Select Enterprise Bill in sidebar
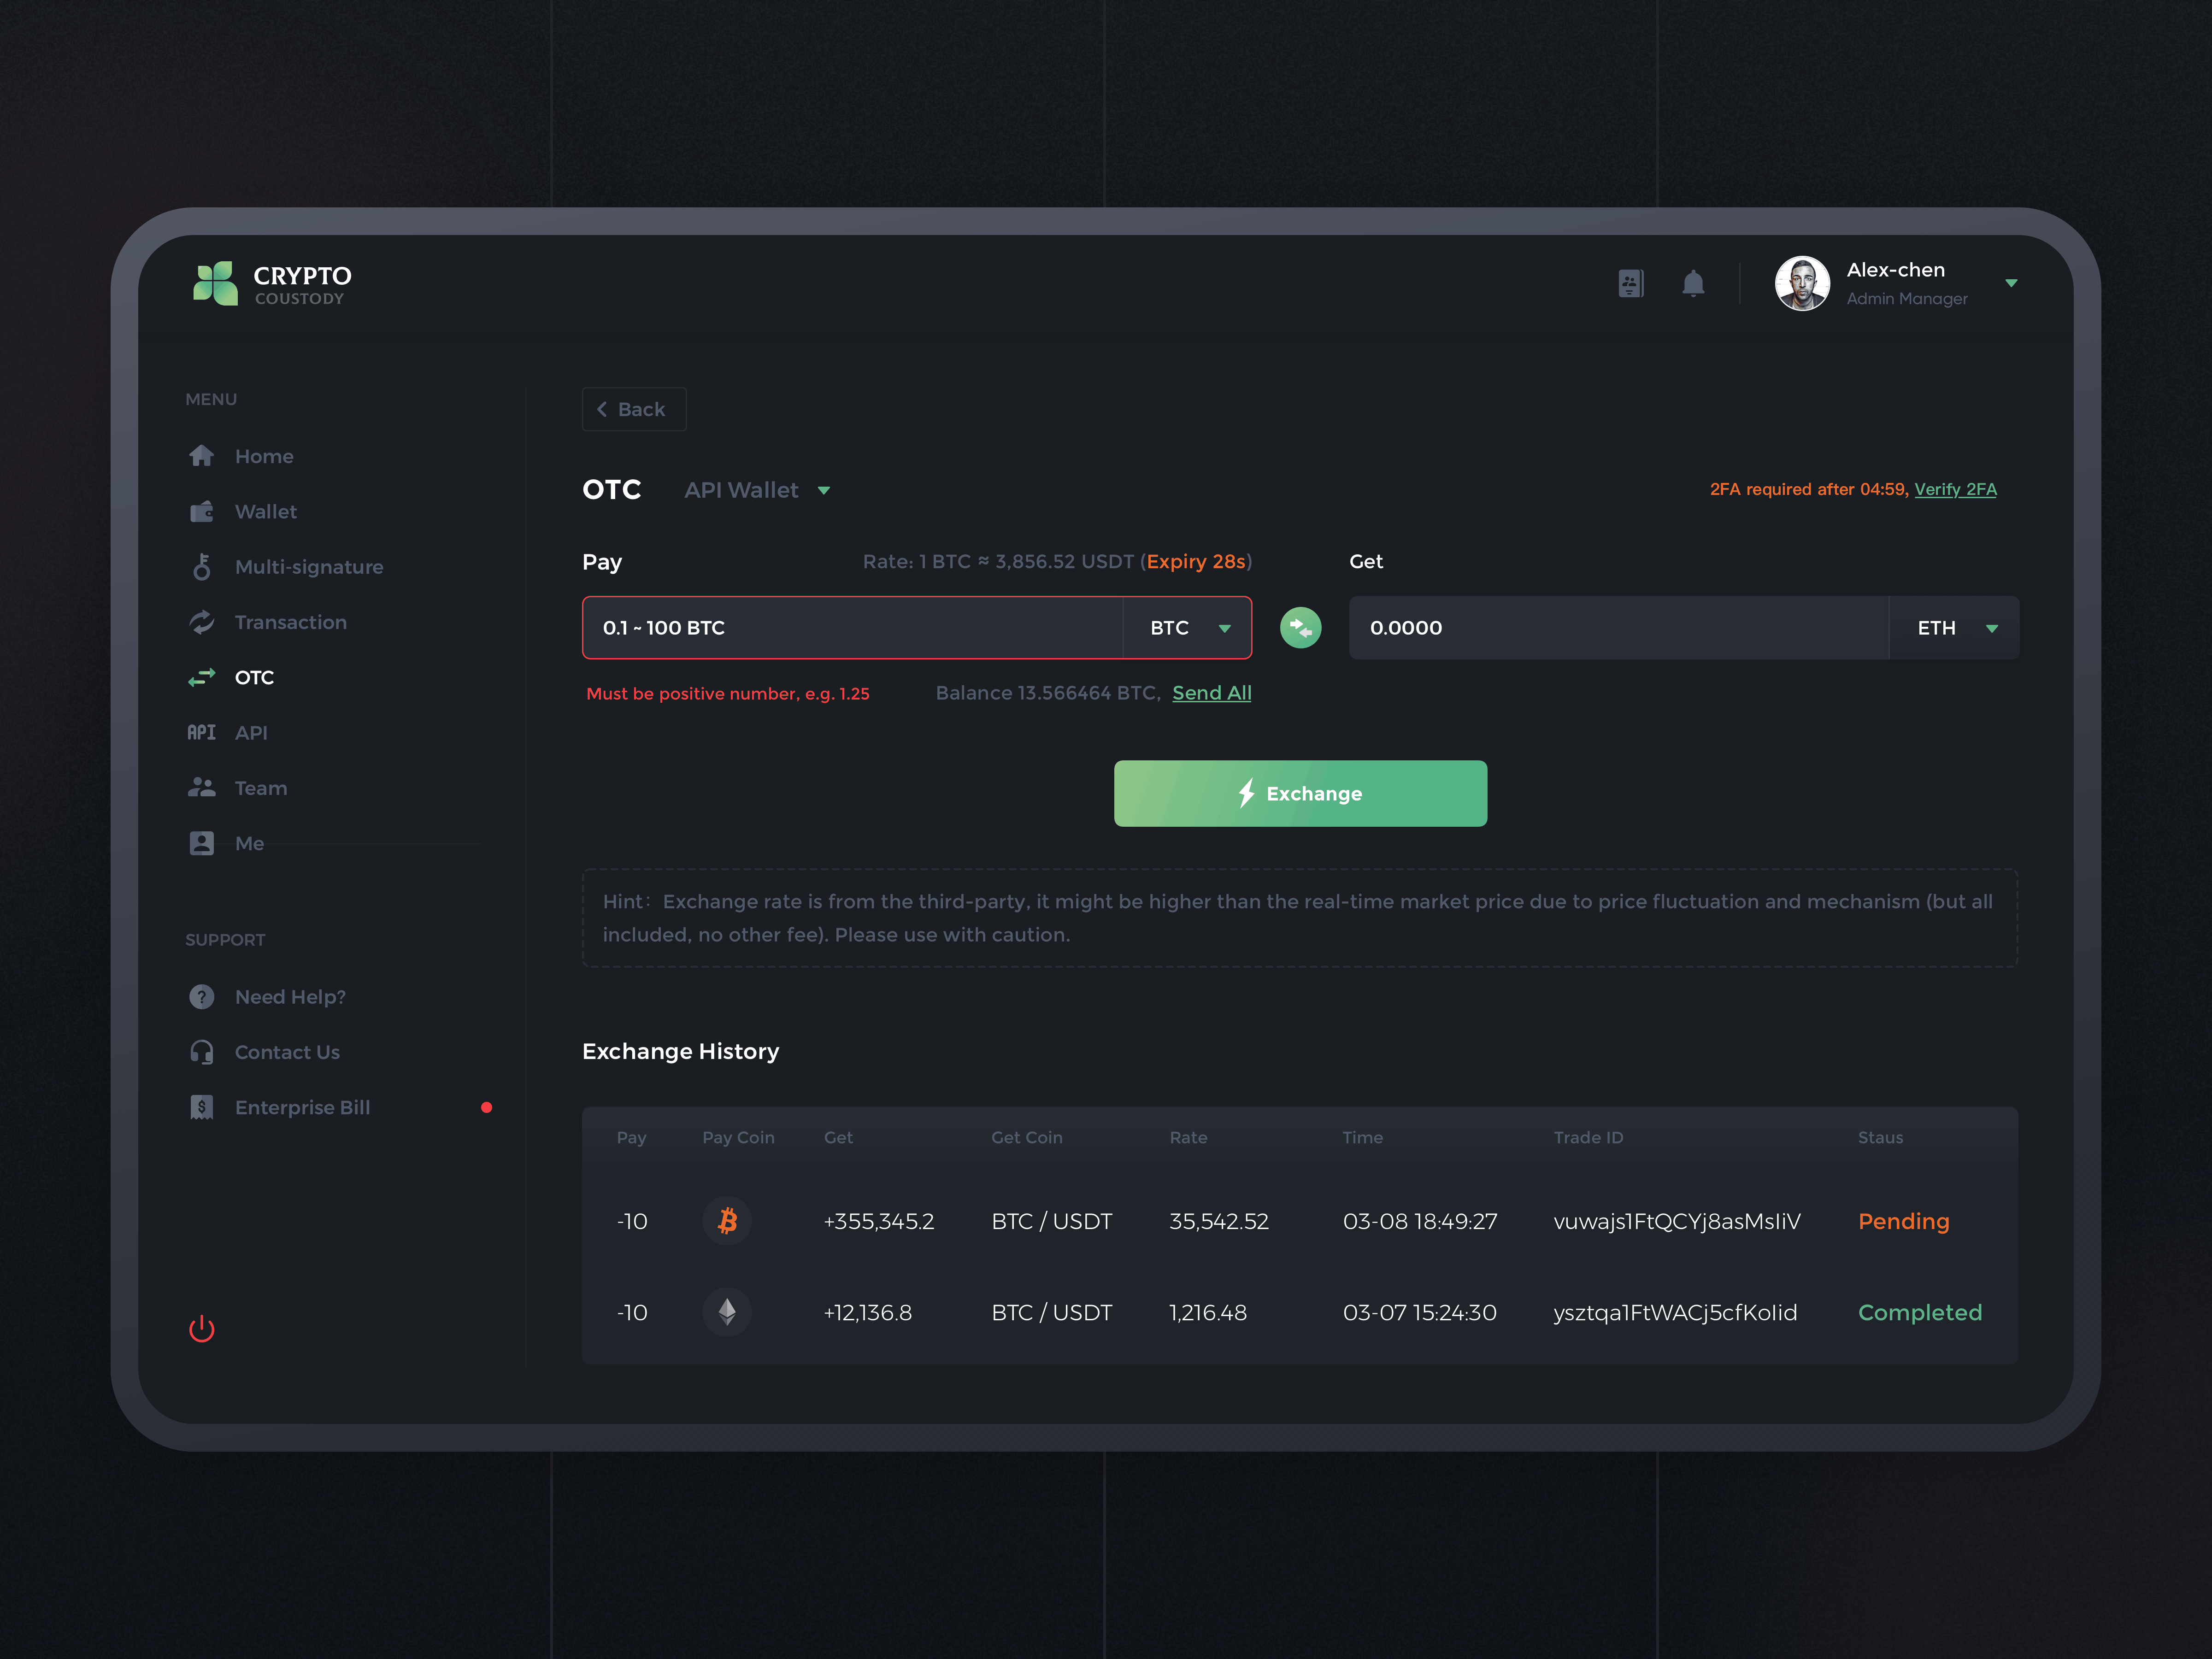 point(302,1107)
